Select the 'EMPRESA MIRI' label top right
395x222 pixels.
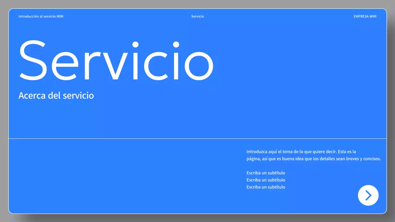coord(365,16)
